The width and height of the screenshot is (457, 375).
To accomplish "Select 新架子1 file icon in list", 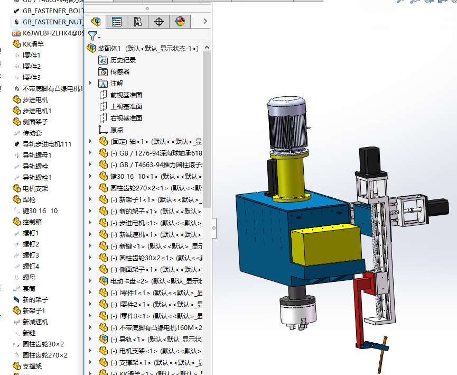I will (16, 310).
